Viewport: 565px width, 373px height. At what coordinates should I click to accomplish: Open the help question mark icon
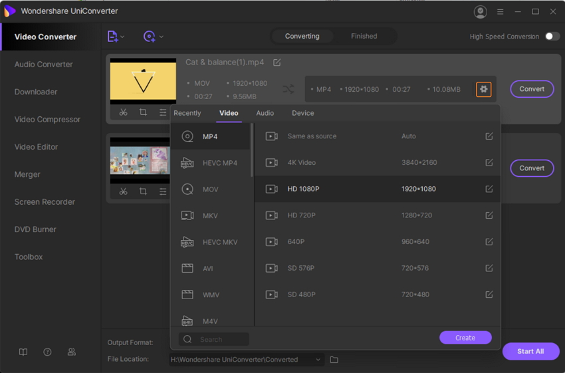(x=47, y=352)
